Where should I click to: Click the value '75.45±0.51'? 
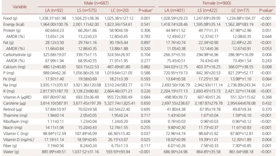tap(176, 61)
